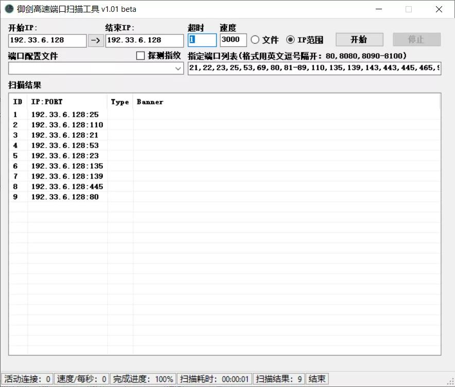Screen dimensions: 455x387
Task: Open the 端口配置文件 dropdown list
Action: (x=178, y=68)
